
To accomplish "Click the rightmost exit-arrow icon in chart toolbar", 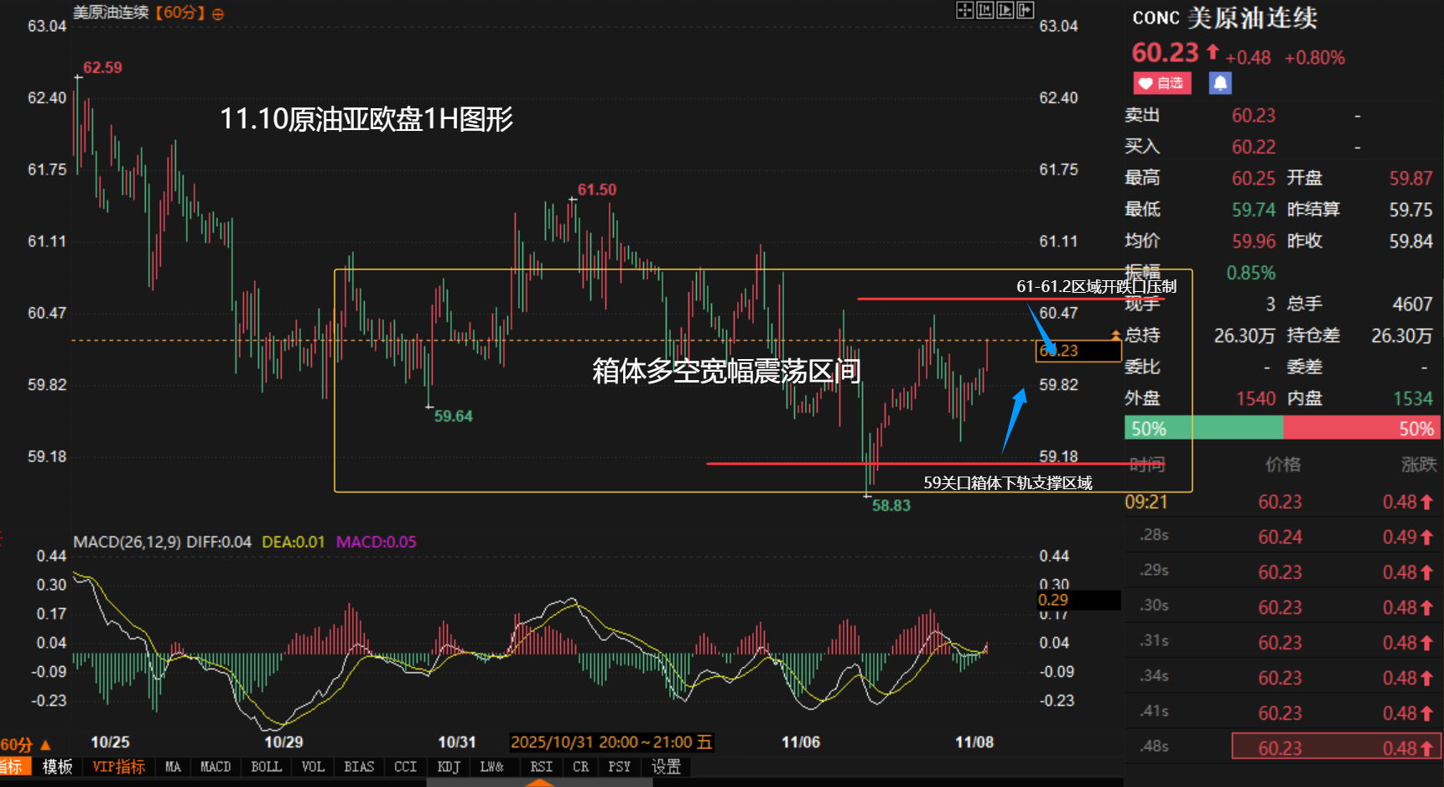I will pyautogui.click(x=1025, y=10).
